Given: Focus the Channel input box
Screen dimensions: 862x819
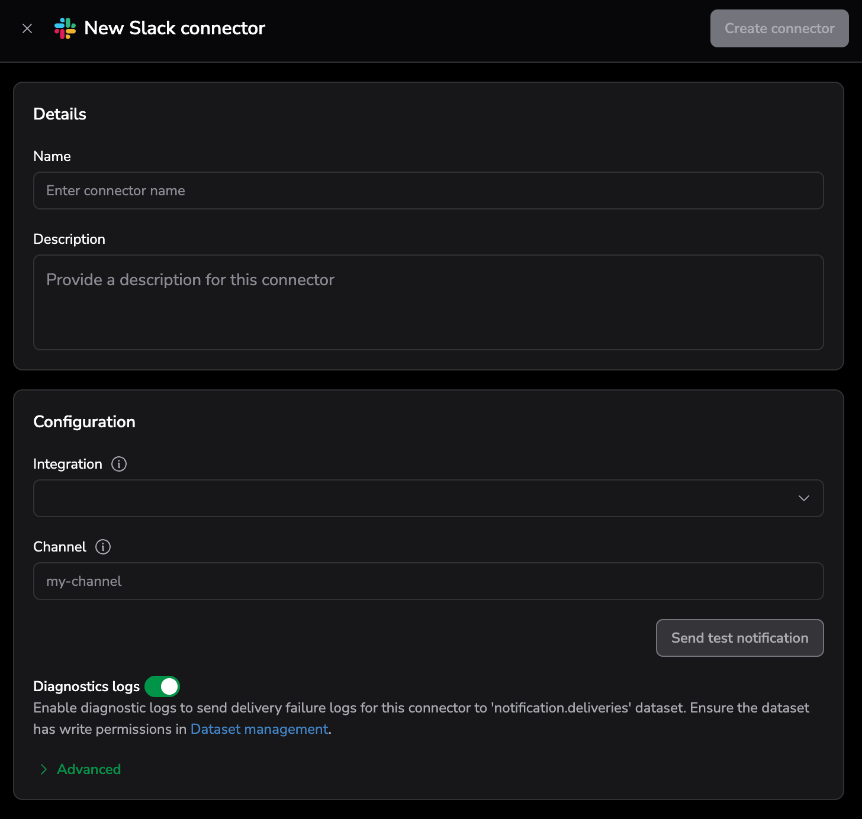Looking at the screenshot, I should [428, 581].
